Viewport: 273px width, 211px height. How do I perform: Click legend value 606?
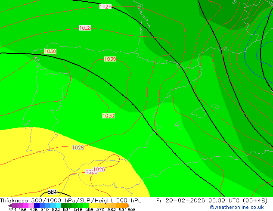click(131, 209)
